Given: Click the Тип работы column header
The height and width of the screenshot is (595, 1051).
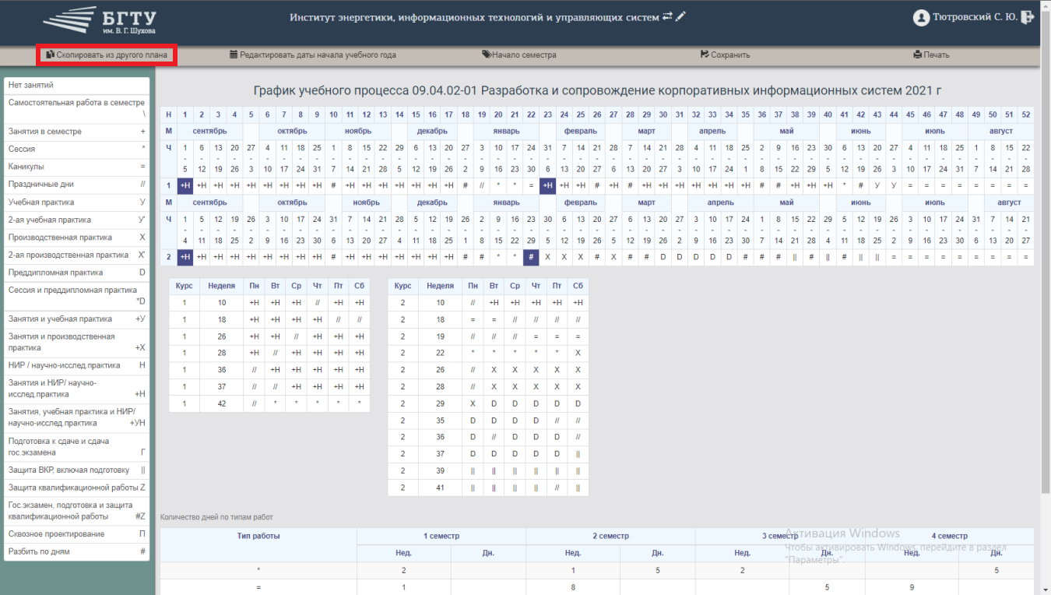Looking at the screenshot, I should (258, 536).
